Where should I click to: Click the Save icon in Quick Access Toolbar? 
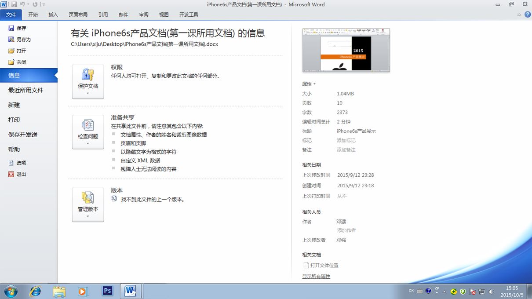[14, 4]
